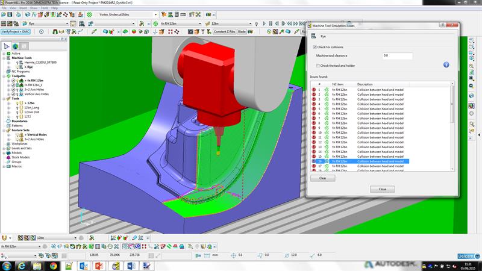The height and width of the screenshot is (271, 482).
Task: Click the Clear button in issues dialog
Action: (323, 178)
